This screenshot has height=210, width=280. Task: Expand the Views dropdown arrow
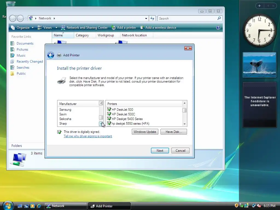point(56,28)
